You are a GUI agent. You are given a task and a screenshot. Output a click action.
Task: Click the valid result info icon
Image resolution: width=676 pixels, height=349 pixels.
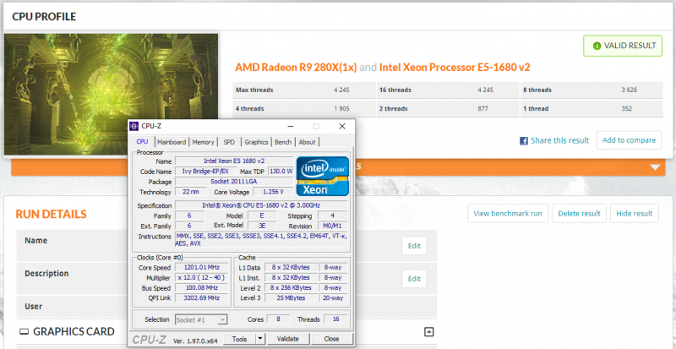pyautogui.click(x=597, y=46)
